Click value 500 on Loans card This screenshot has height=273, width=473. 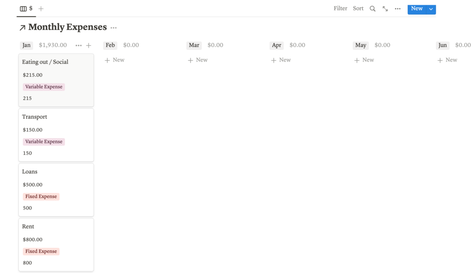27,208
